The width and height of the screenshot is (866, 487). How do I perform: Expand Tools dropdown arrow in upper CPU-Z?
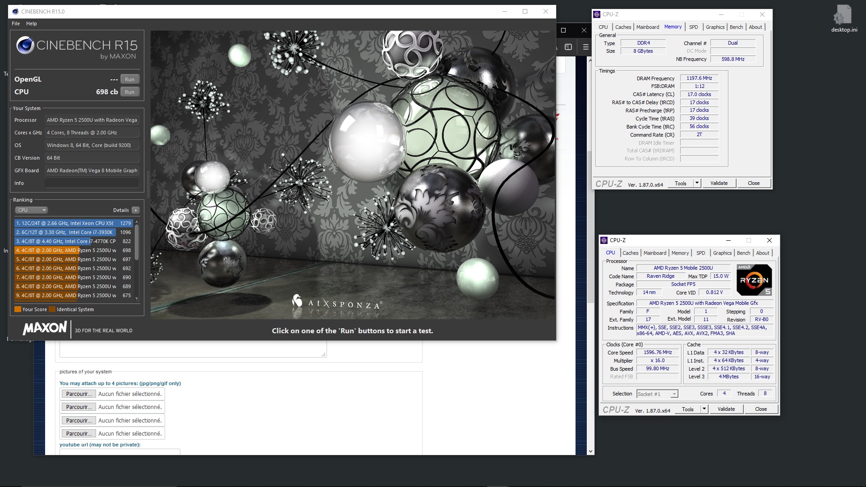tap(697, 184)
